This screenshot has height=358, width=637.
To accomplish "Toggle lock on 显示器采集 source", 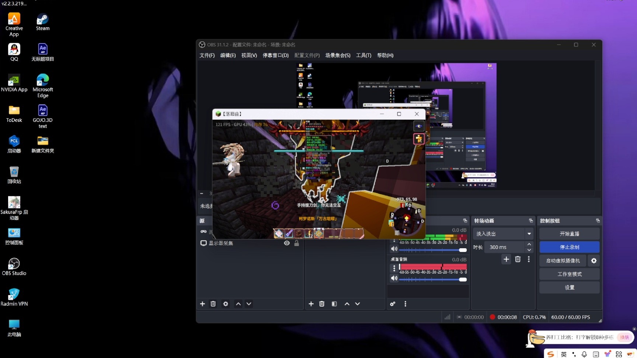I will pyautogui.click(x=296, y=243).
